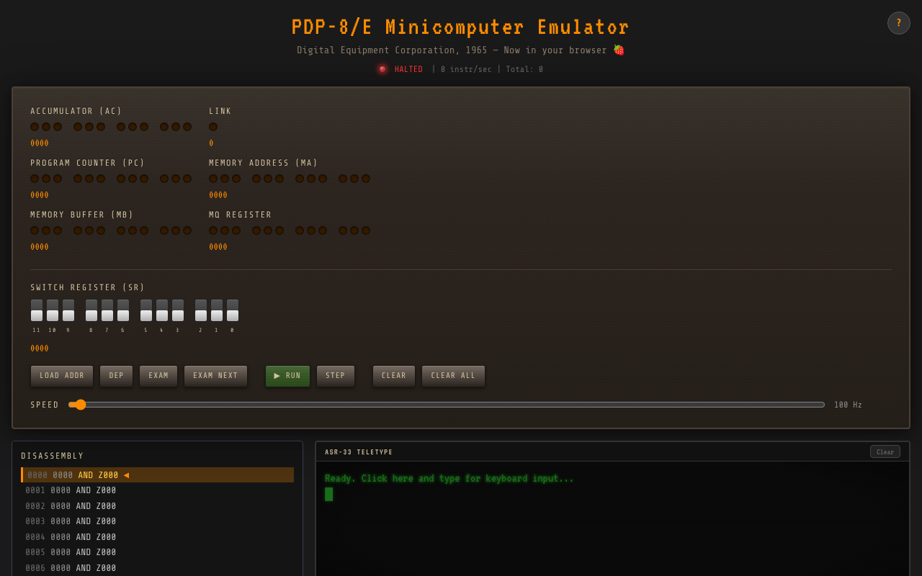Toggle switch register bit 7
This screenshot has width=922, height=576.
pos(107,310)
